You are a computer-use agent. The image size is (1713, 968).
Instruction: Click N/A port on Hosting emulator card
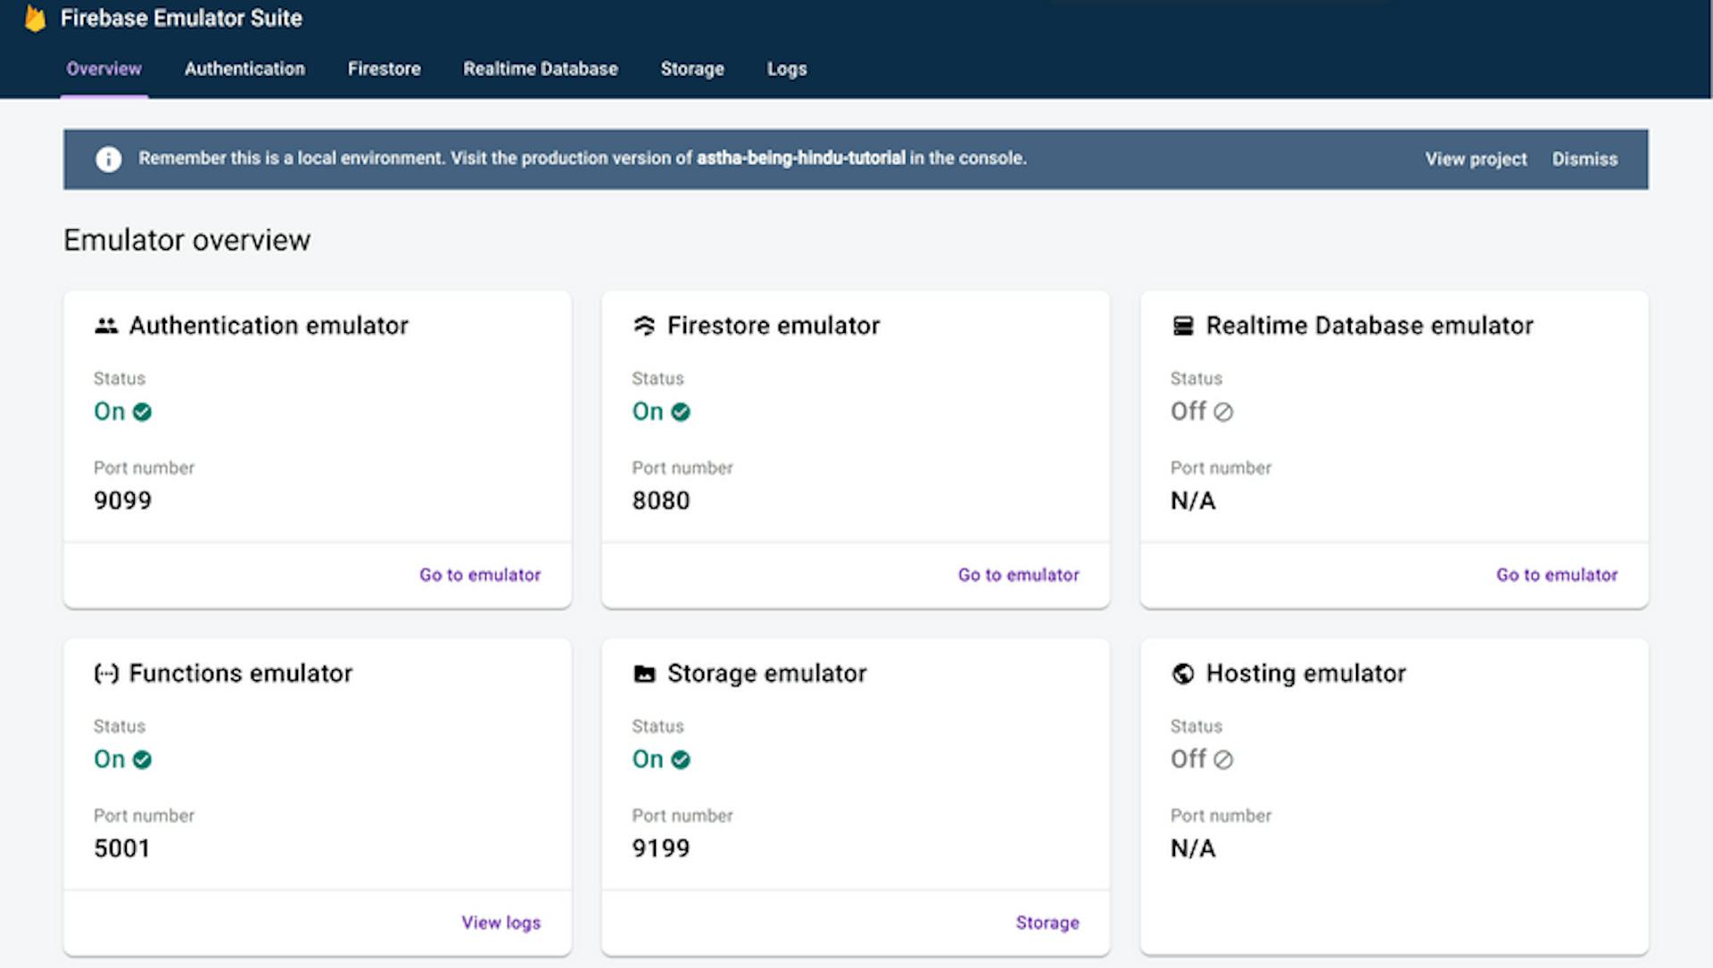pos(1193,848)
